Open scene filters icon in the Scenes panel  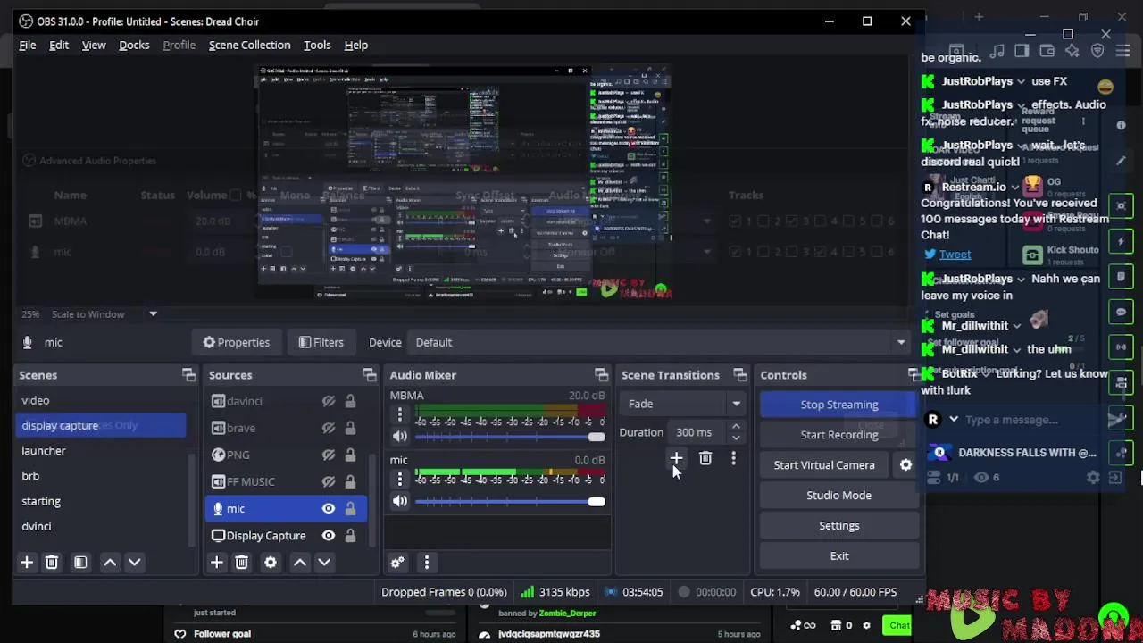click(x=80, y=562)
